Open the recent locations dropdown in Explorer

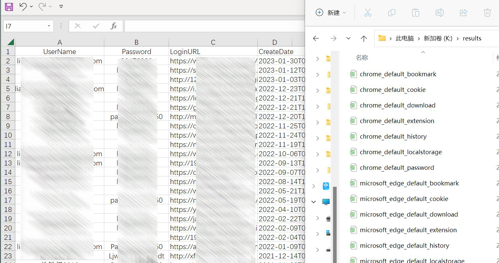348,38
